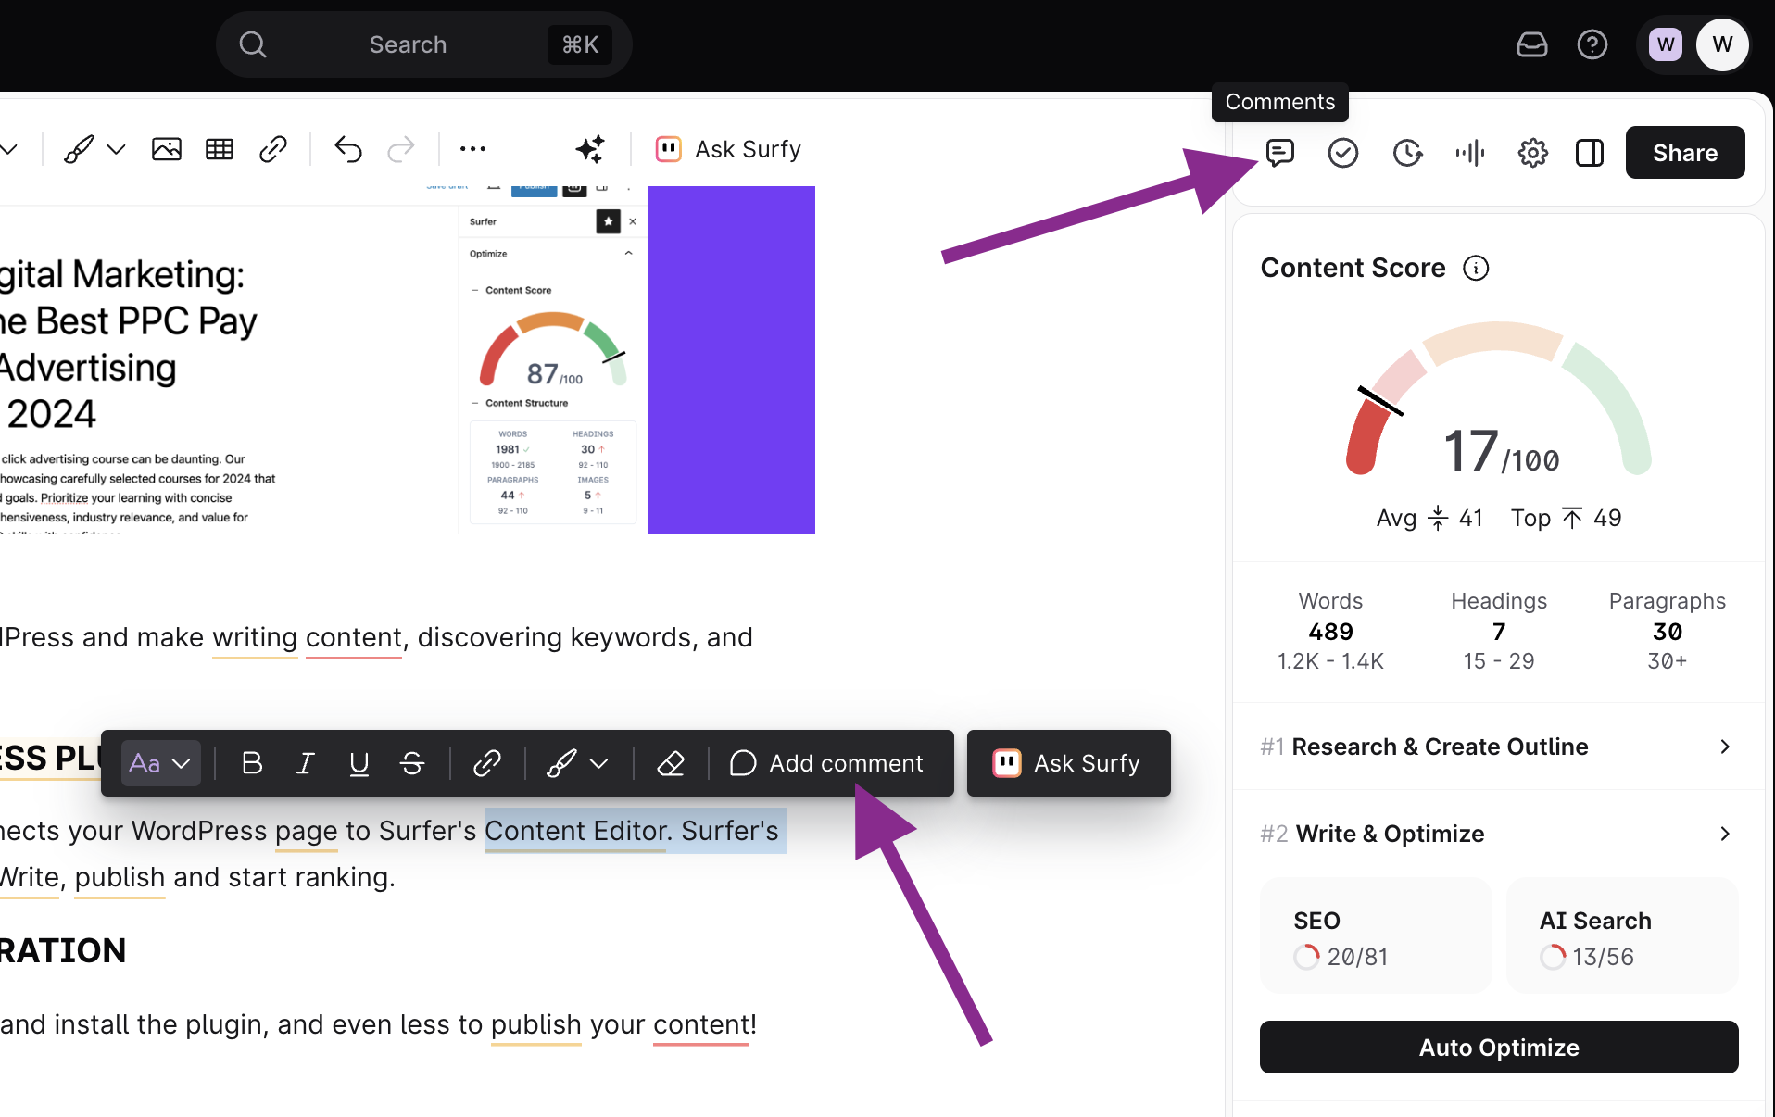The width and height of the screenshot is (1775, 1117).
Task: Click the checkmark circle icon in the top bar
Action: (1342, 153)
